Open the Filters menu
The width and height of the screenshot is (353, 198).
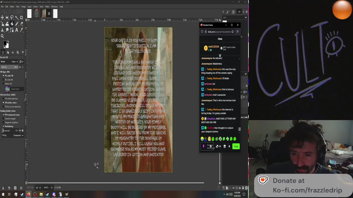coord(47,7)
